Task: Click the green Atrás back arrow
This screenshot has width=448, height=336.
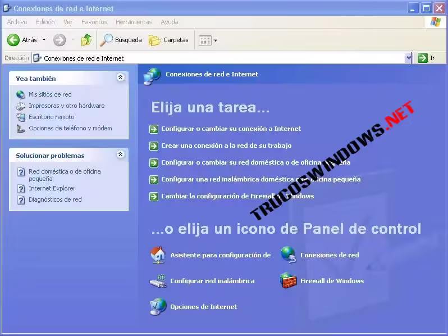Action: 13,40
